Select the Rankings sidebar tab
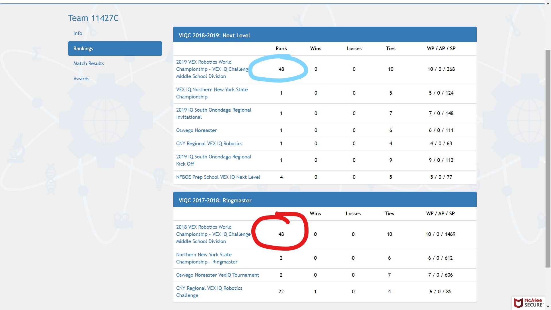 (x=115, y=49)
